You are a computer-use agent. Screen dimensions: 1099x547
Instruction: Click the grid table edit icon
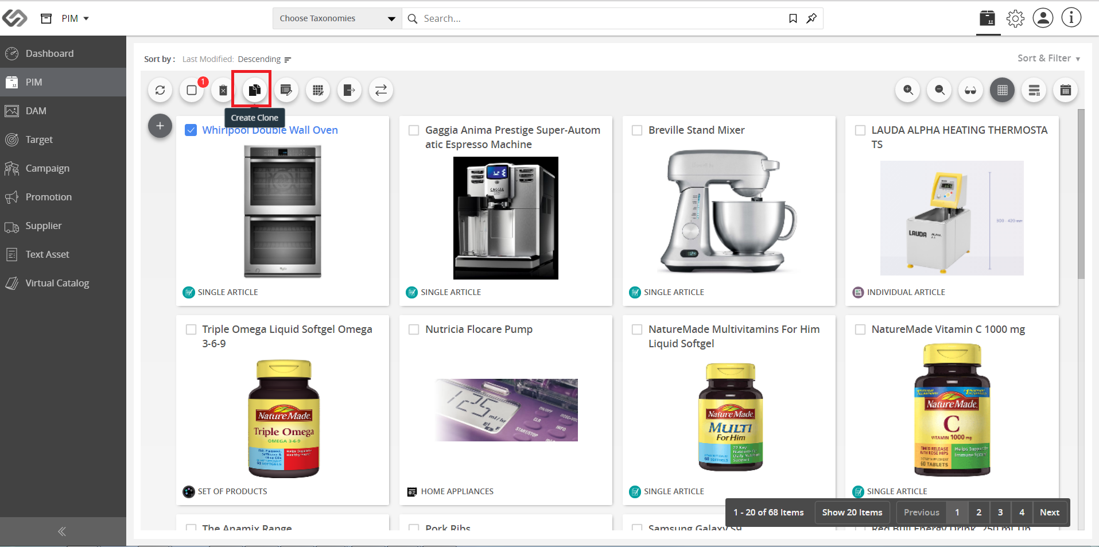click(318, 90)
